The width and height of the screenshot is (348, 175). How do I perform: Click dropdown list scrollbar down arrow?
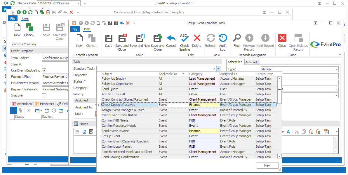point(279,156)
